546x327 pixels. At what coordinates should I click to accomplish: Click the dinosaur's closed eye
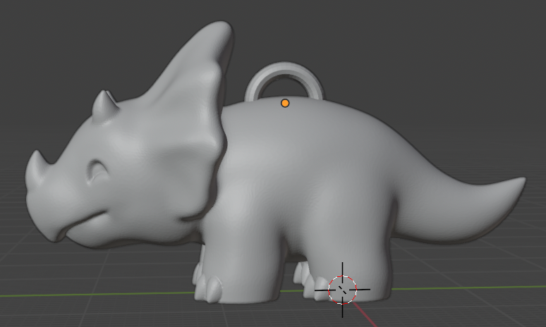click(x=97, y=171)
